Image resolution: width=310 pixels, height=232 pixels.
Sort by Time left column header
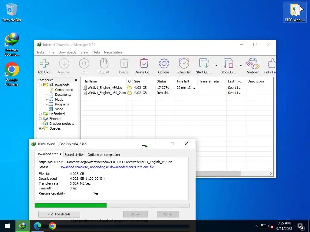[186, 81]
